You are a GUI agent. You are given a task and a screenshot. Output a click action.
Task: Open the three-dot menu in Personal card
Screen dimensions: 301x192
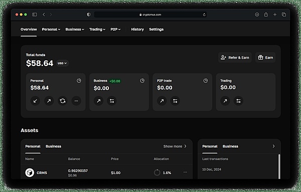pyautogui.click(x=76, y=101)
